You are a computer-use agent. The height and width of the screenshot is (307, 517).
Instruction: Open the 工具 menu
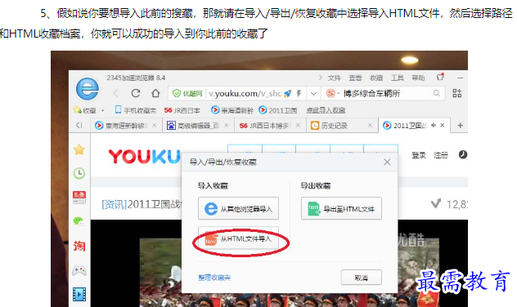(x=398, y=78)
